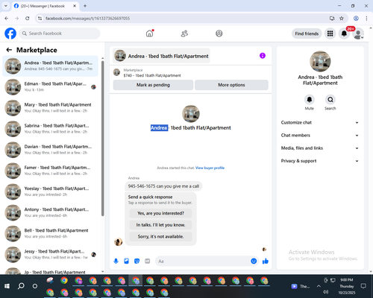
Task: Open the emoji picker in message box
Action: click(x=254, y=261)
